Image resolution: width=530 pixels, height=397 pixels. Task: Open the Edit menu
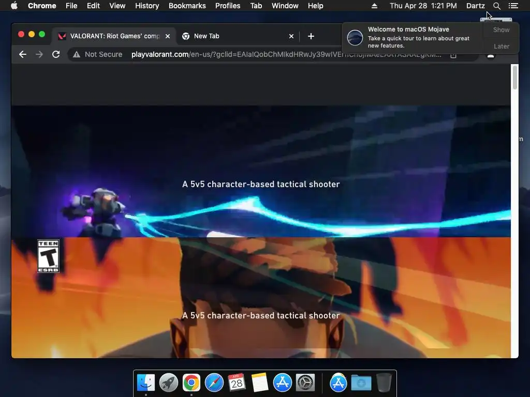tap(93, 6)
